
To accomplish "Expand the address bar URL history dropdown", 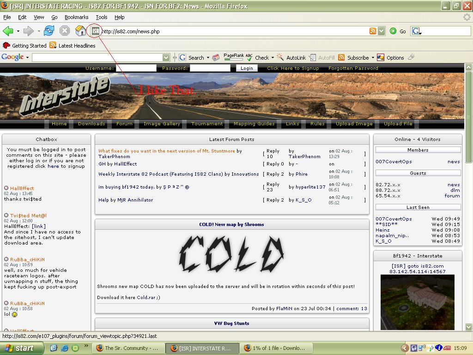I will click(382, 31).
